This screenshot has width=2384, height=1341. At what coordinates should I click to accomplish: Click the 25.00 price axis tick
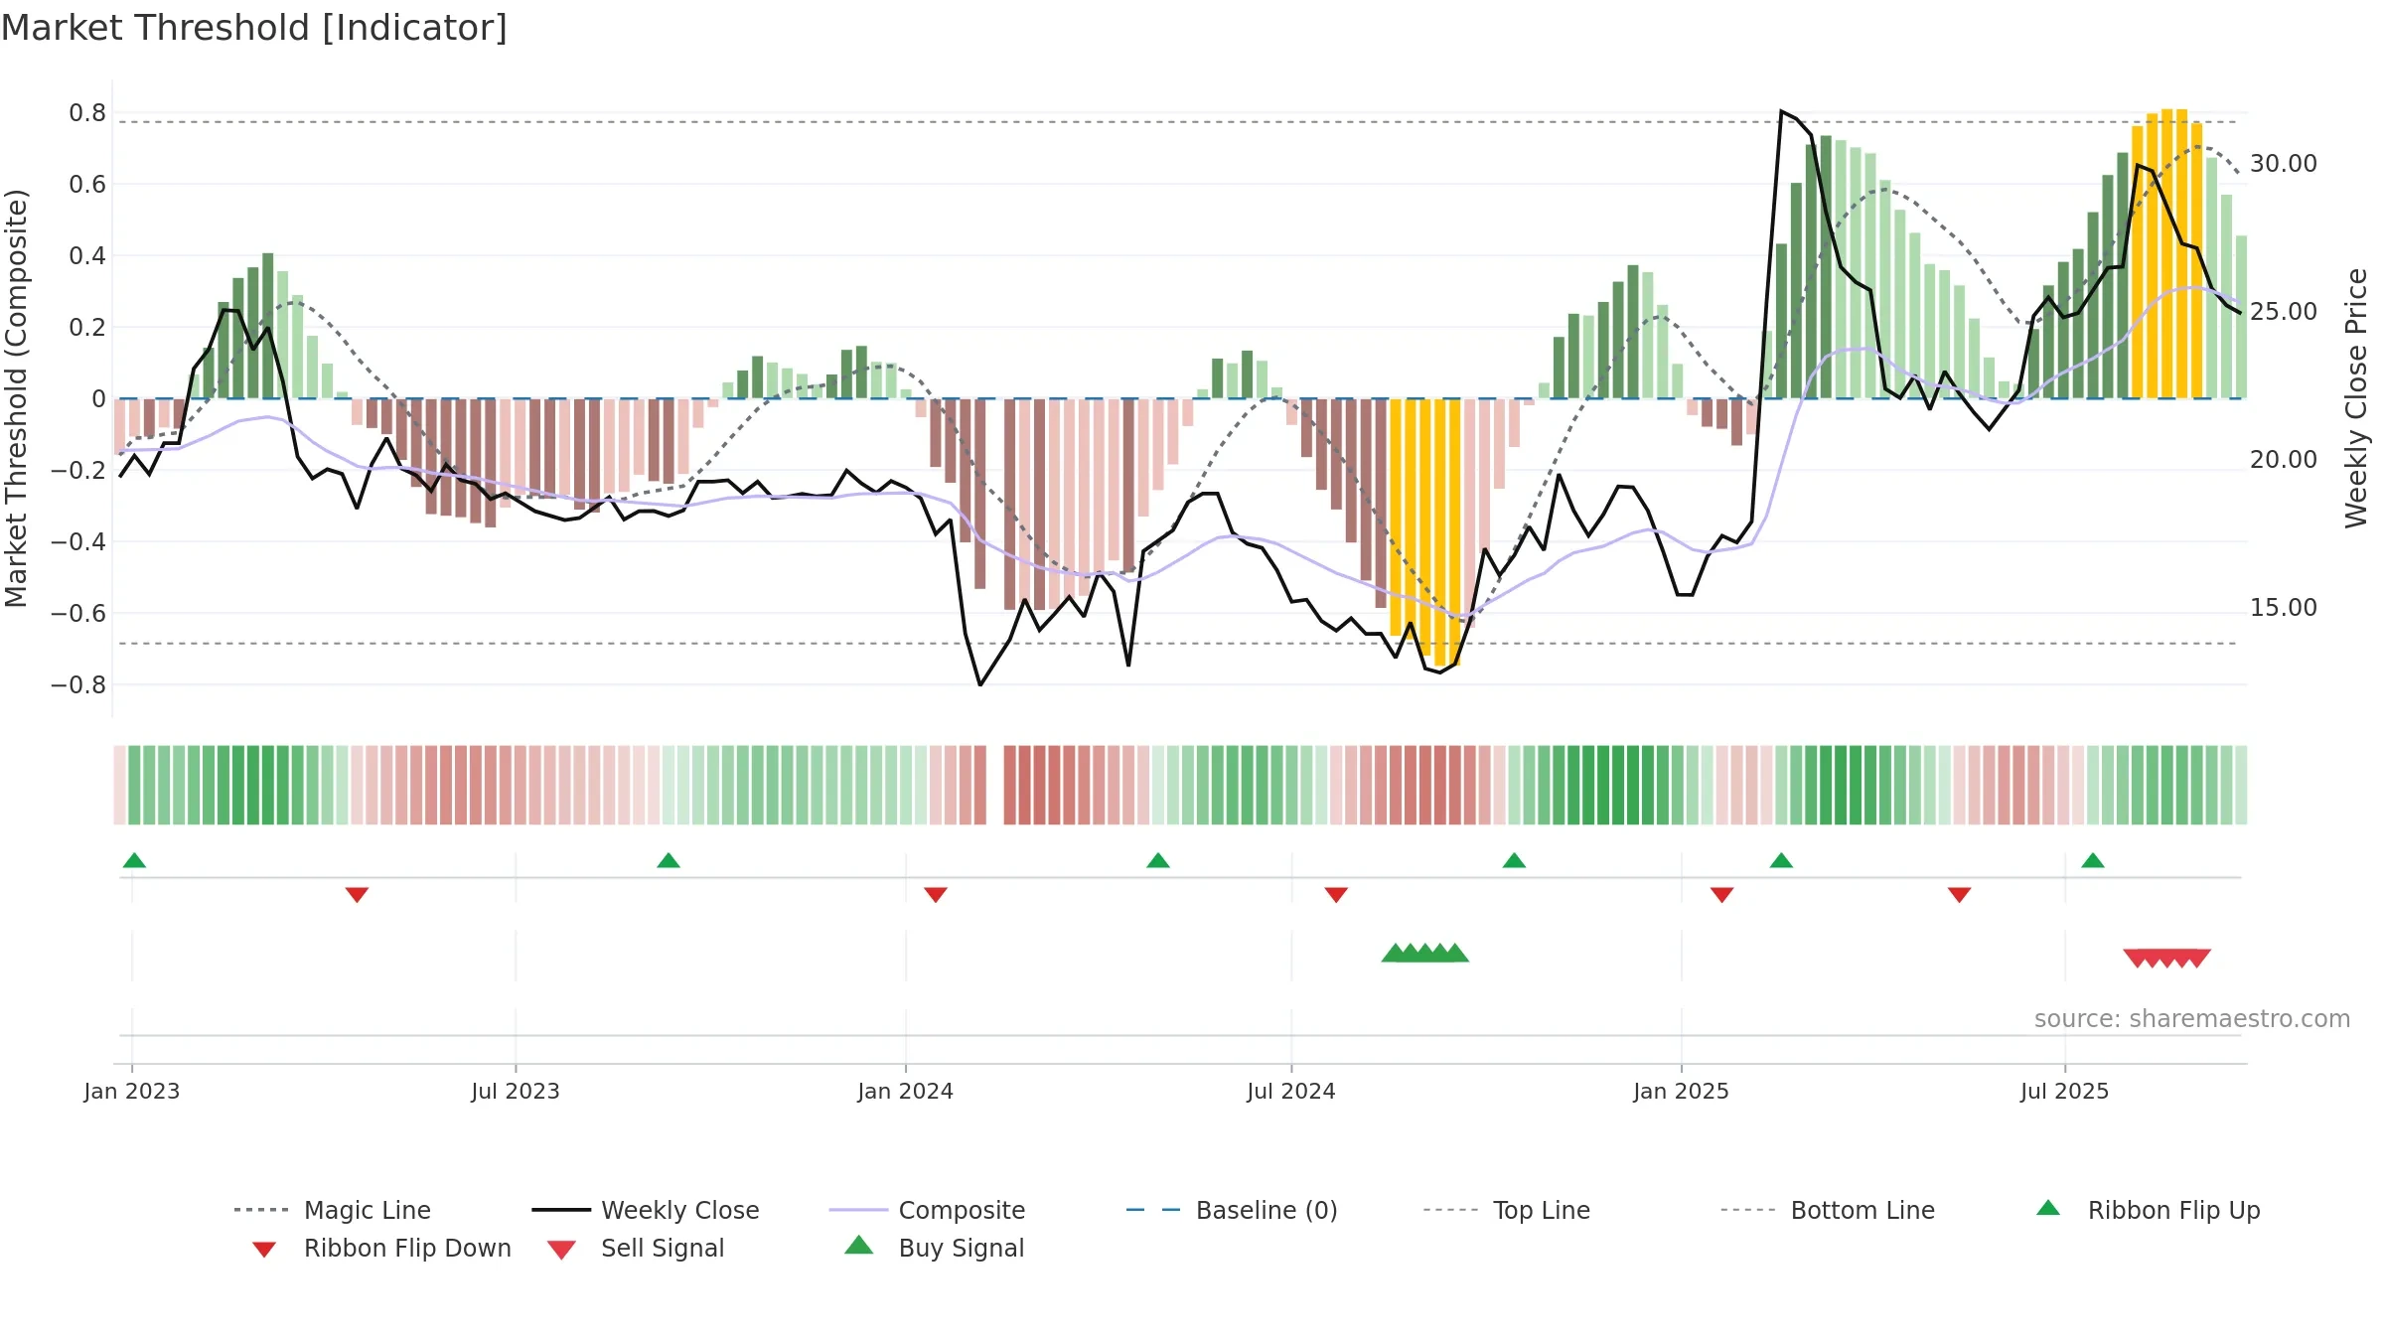[2284, 312]
